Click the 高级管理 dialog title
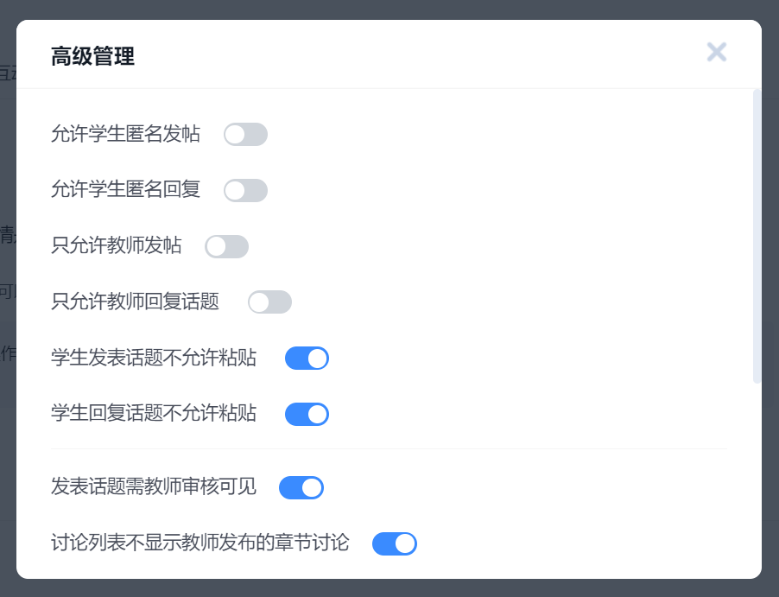This screenshot has width=779, height=597. [92, 57]
